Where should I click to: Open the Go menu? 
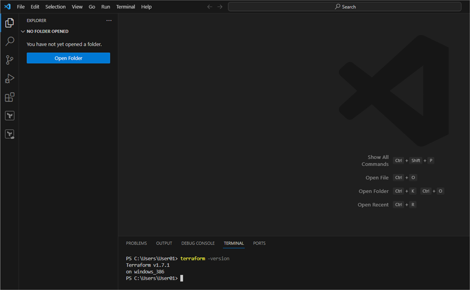[92, 6]
